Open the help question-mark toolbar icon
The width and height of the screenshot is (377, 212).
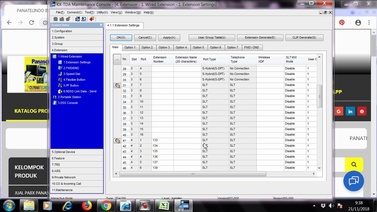[x=92, y=19]
